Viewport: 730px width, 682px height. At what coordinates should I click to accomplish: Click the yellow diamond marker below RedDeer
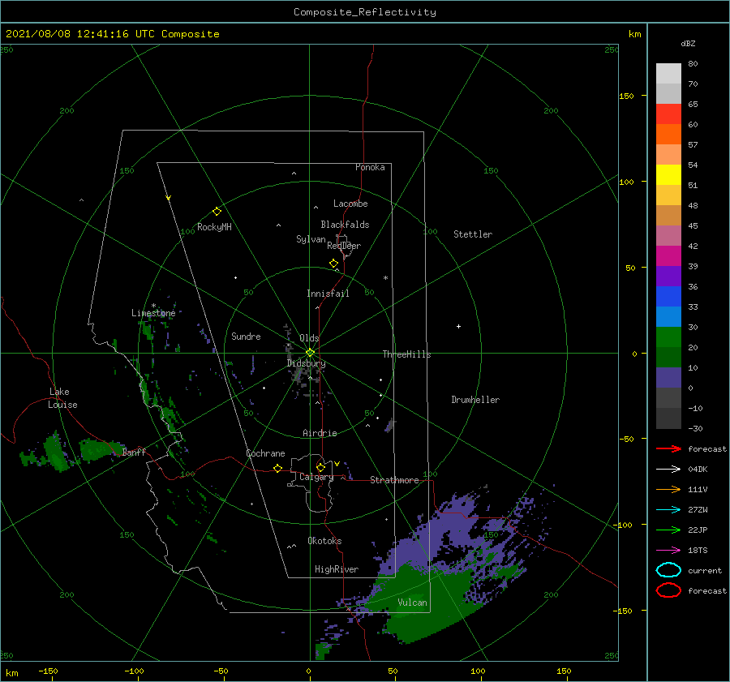point(333,264)
